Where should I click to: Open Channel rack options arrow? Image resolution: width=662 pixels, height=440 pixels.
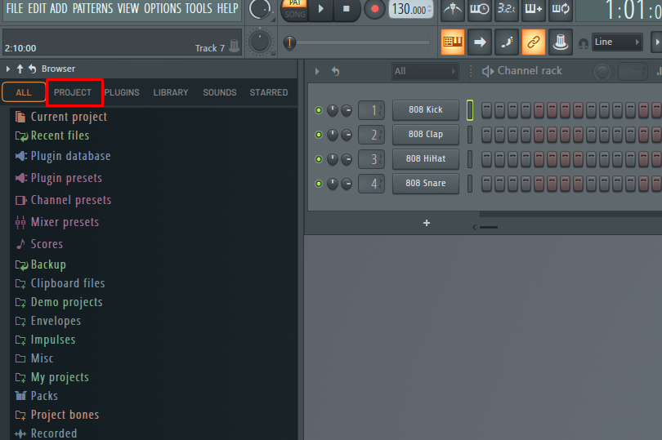(317, 71)
